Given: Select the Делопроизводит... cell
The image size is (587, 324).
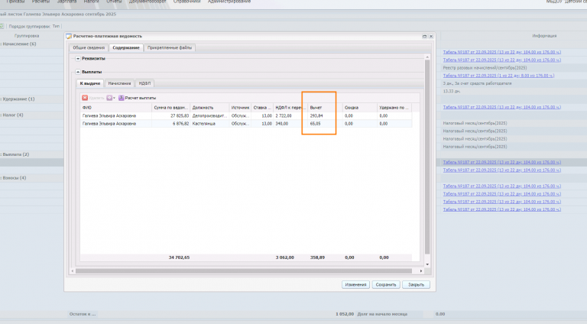Looking at the screenshot, I should (209, 115).
